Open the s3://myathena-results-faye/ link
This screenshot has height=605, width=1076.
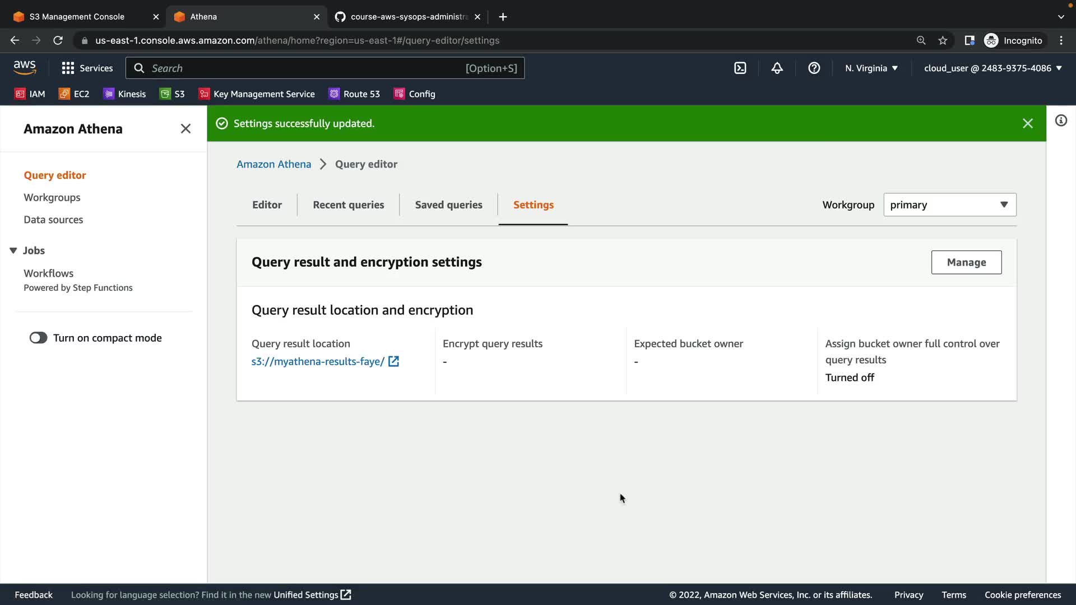318,361
